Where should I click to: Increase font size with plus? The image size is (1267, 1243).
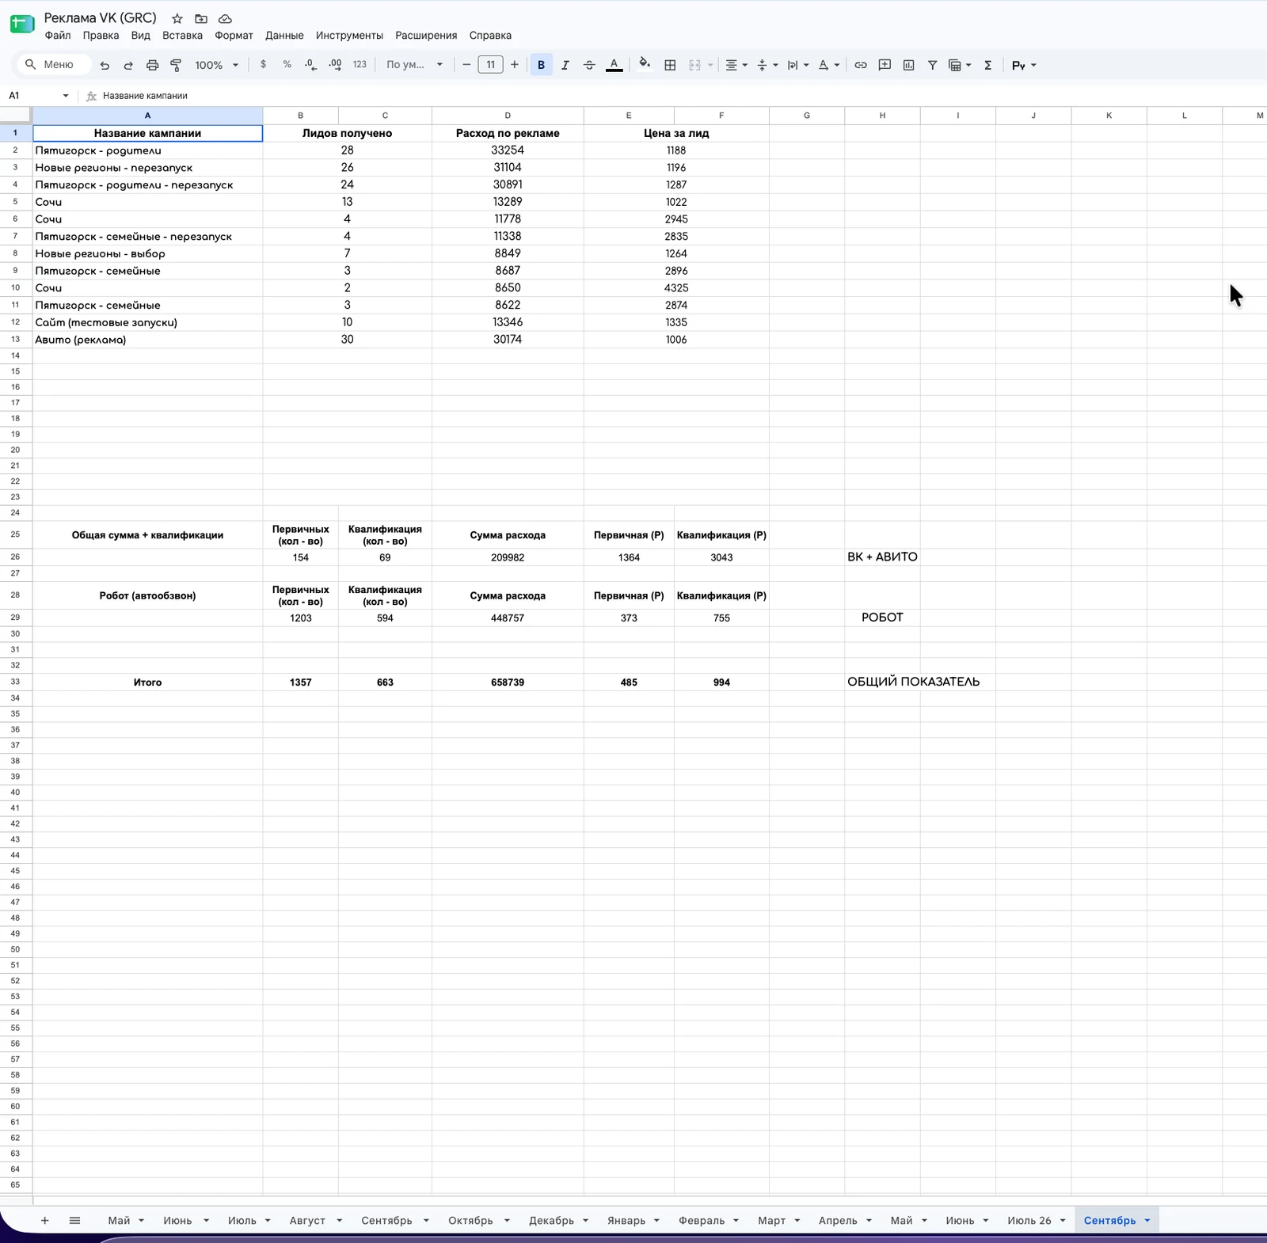pyautogui.click(x=515, y=65)
